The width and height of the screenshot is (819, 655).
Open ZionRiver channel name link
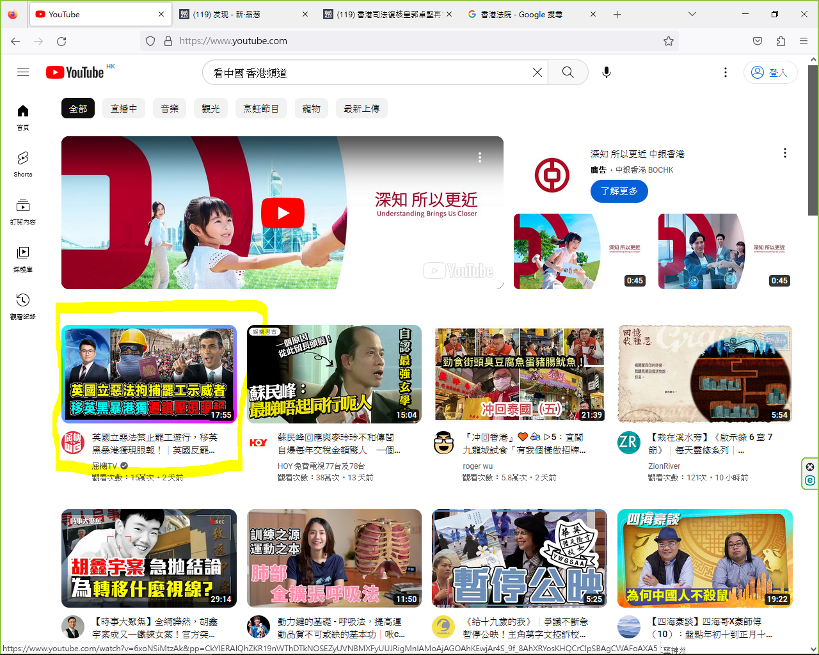pos(664,466)
